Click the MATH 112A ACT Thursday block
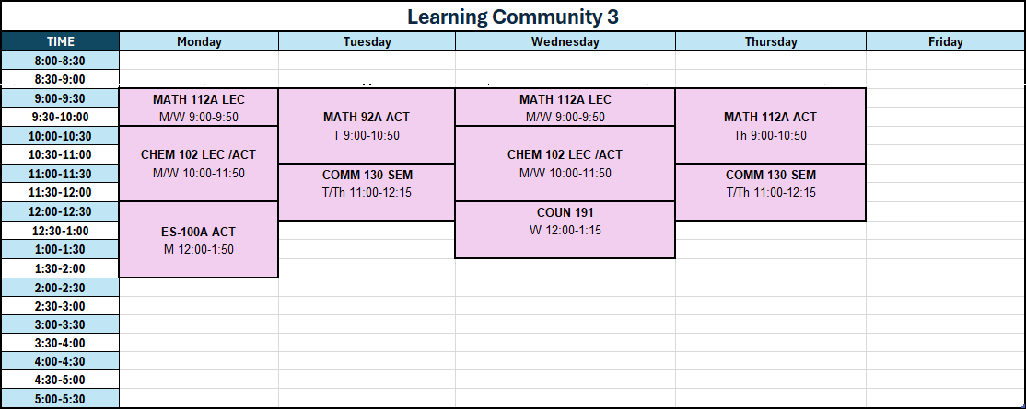The image size is (1026, 409). pos(770,126)
